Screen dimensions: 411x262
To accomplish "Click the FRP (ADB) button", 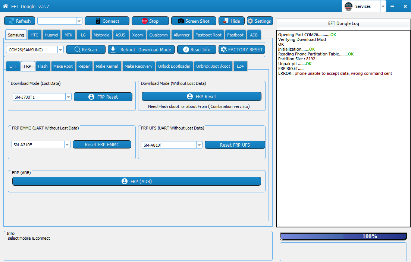I will [x=137, y=181].
